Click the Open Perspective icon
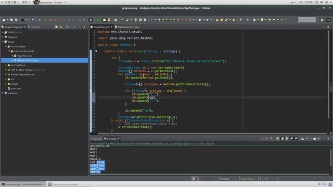The height and width of the screenshot is (187, 333). point(322,20)
